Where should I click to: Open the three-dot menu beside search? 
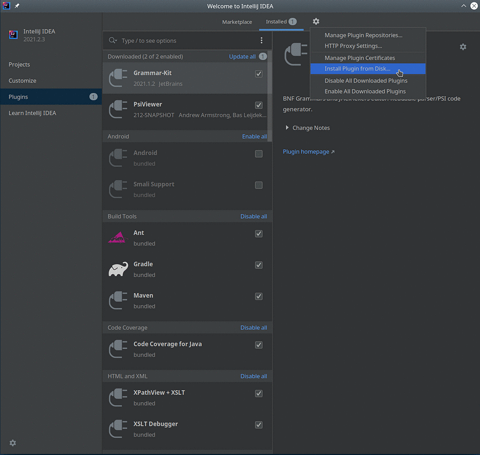point(262,40)
